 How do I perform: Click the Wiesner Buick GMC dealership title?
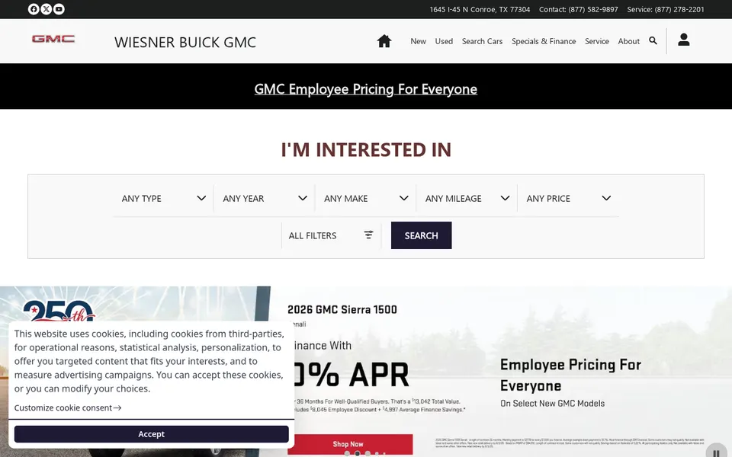coord(185,43)
